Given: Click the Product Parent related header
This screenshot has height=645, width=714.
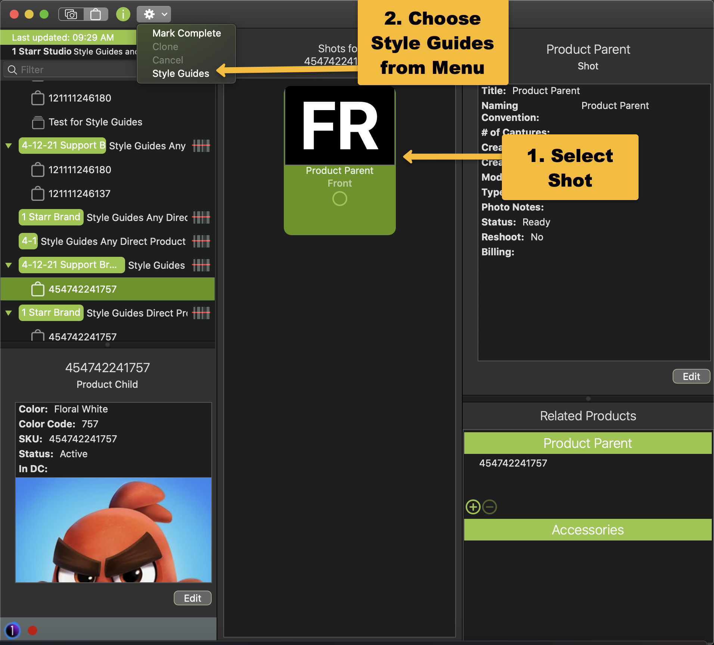Looking at the screenshot, I should 587,443.
